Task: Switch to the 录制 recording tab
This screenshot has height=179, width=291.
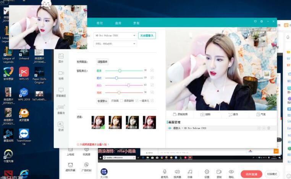Action: pos(136,23)
